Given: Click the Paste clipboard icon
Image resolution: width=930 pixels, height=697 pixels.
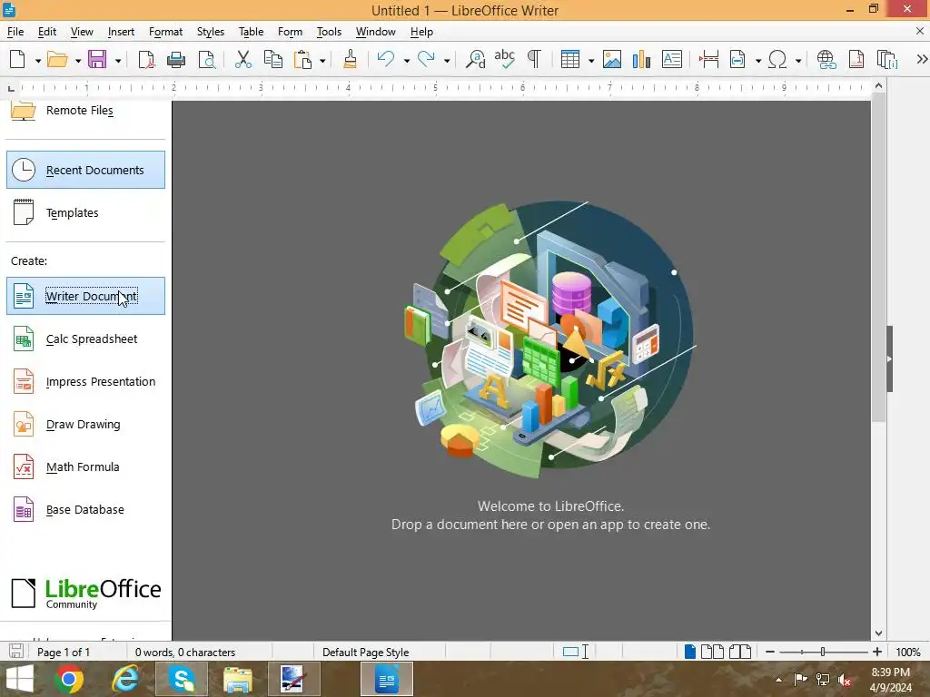Looking at the screenshot, I should click(x=303, y=59).
